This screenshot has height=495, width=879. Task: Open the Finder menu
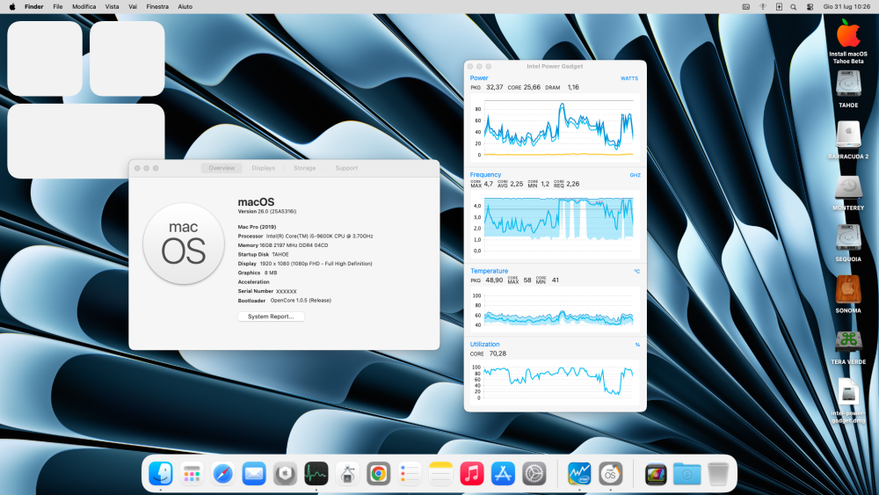[x=34, y=7]
